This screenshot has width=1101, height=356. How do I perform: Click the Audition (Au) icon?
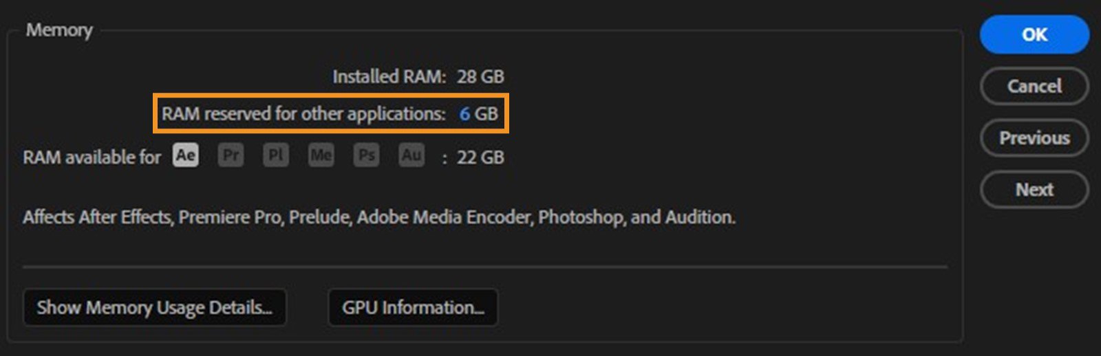tap(411, 155)
